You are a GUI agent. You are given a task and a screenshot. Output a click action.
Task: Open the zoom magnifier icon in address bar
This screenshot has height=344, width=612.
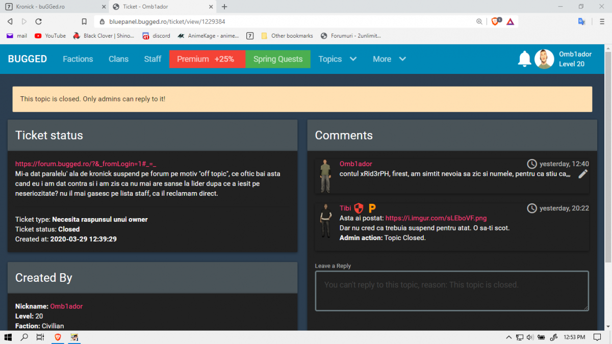[479, 21]
